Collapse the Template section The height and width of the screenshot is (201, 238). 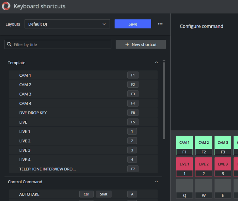tap(156, 63)
